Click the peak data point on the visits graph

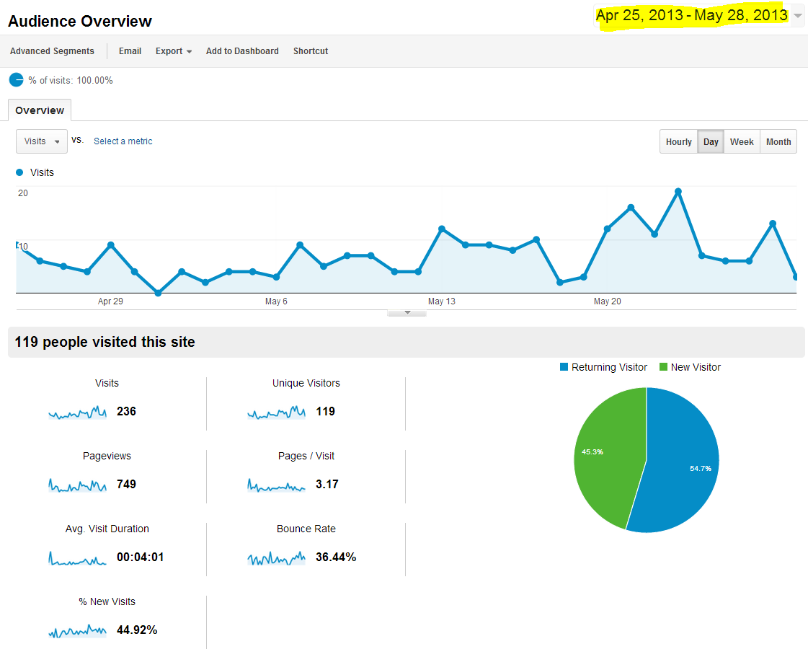[x=678, y=192]
